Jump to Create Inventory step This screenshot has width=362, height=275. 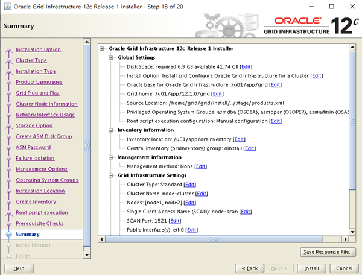point(36,201)
